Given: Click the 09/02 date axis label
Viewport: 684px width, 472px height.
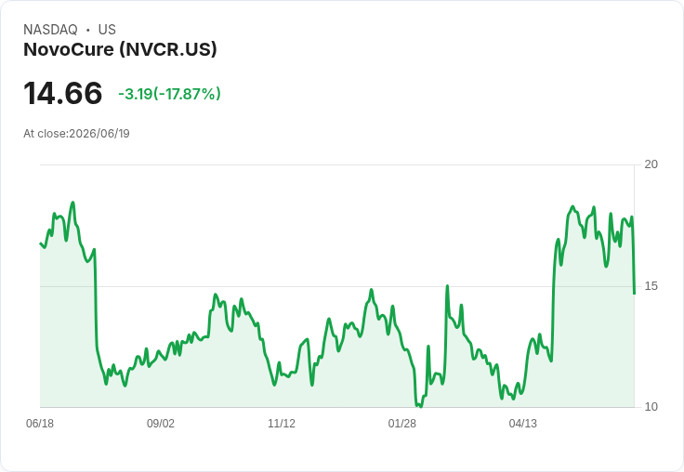Looking at the screenshot, I should click(161, 423).
